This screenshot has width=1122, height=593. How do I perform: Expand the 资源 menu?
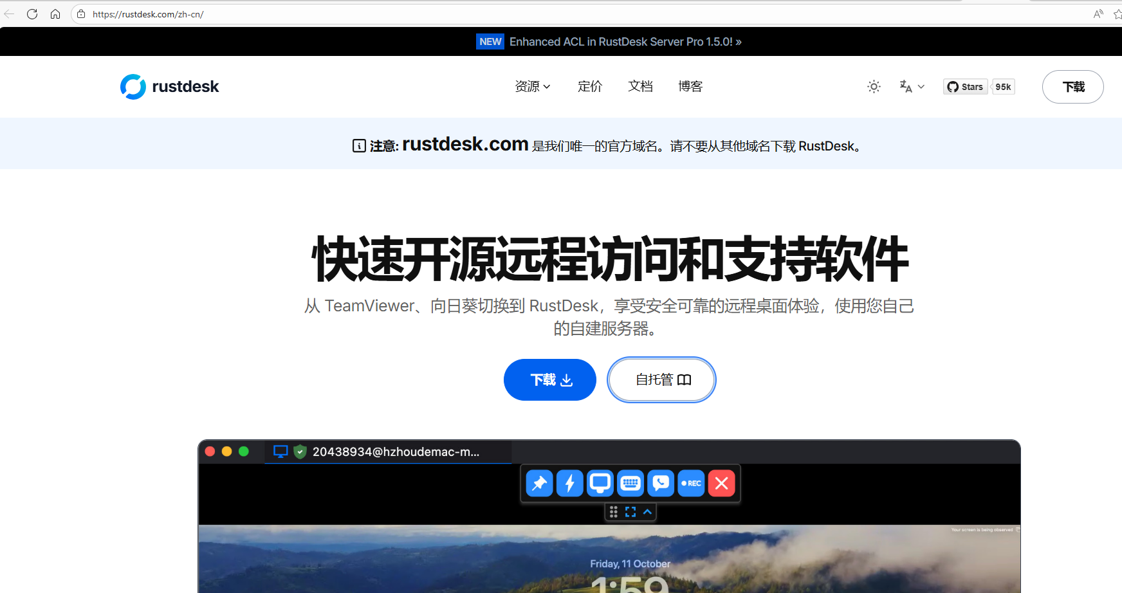click(x=532, y=86)
